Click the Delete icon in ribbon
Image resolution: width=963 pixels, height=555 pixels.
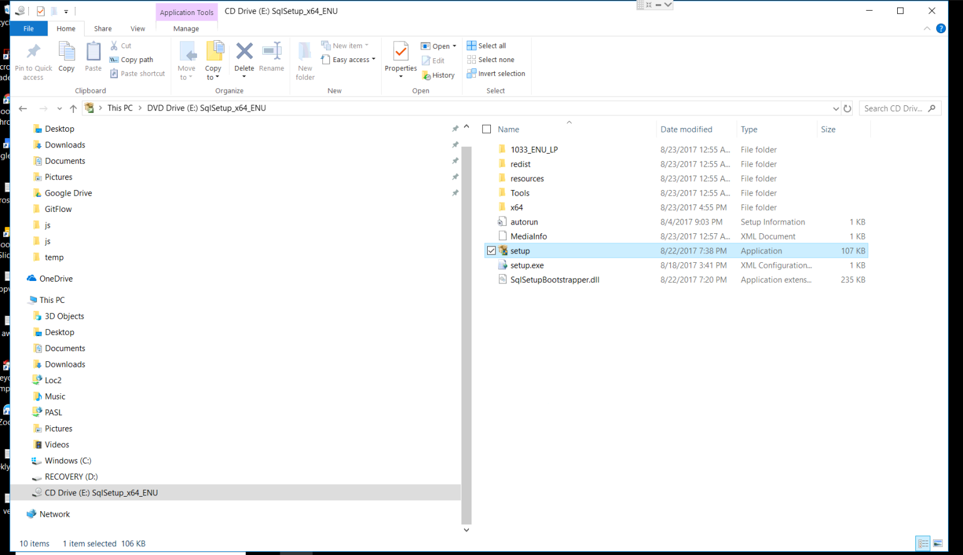[x=244, y=52]
